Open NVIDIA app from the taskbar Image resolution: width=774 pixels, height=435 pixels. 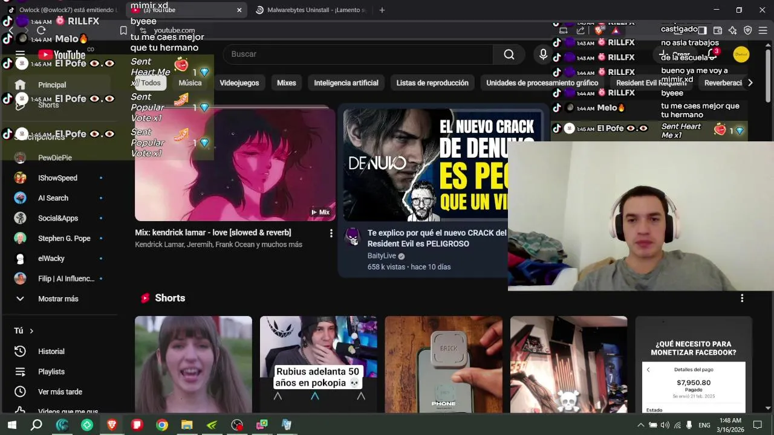tap(212, 425)
